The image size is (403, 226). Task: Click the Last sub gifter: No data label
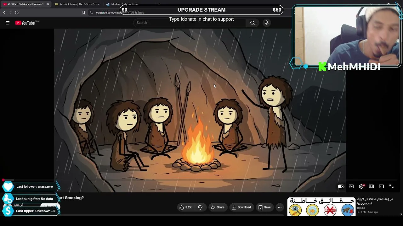[x=34, y=199]
